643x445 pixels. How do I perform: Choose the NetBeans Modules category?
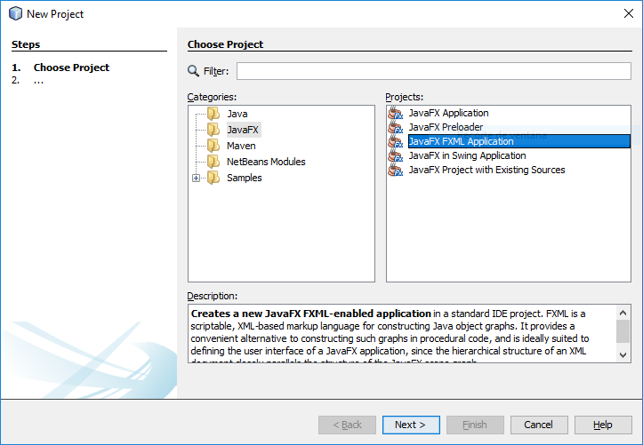[x=265, y=162]
